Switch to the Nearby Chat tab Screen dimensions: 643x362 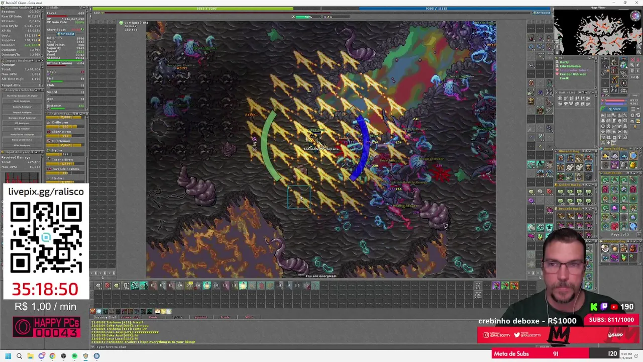coord(105,317)
